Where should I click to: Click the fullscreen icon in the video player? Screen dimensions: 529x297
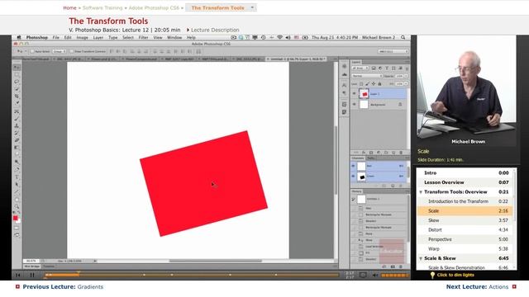click(x=363, y=275)
